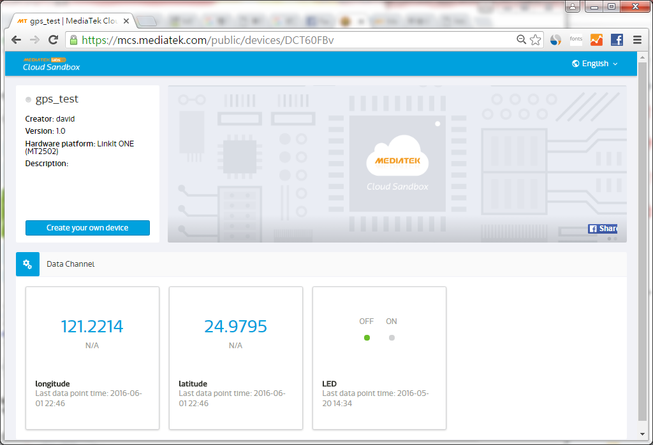Click the globe icon beside English
The image size is (653, 445).
(x=576, y=64)
